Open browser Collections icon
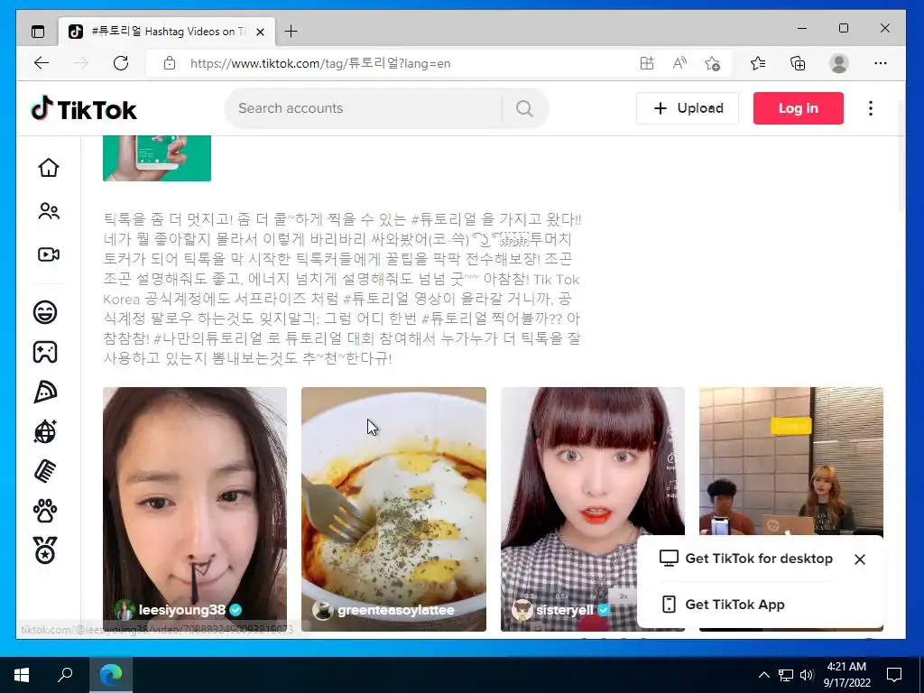Viewport: 924px width, 693px height. pos(798,63)
